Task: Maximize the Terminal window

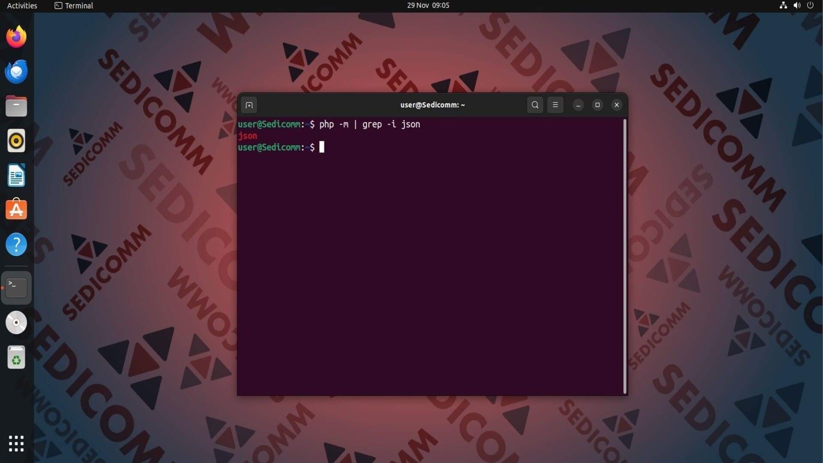Action: pyautogui.click(x=598, y=105)
